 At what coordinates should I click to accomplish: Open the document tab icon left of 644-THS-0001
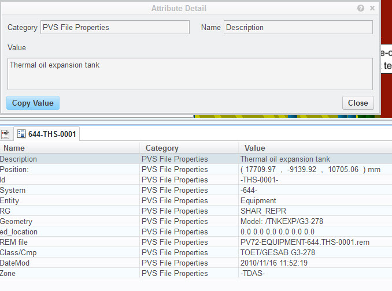click(5, 135)
